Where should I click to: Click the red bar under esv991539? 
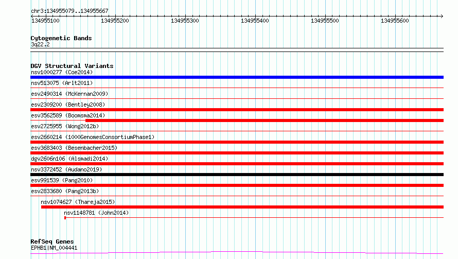237,185
